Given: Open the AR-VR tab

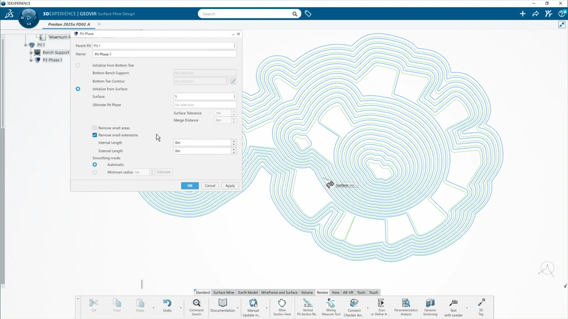Looking at the screenshot, I should (348, 292).
